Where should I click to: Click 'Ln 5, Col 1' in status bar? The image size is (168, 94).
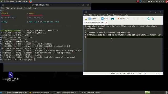142,73
